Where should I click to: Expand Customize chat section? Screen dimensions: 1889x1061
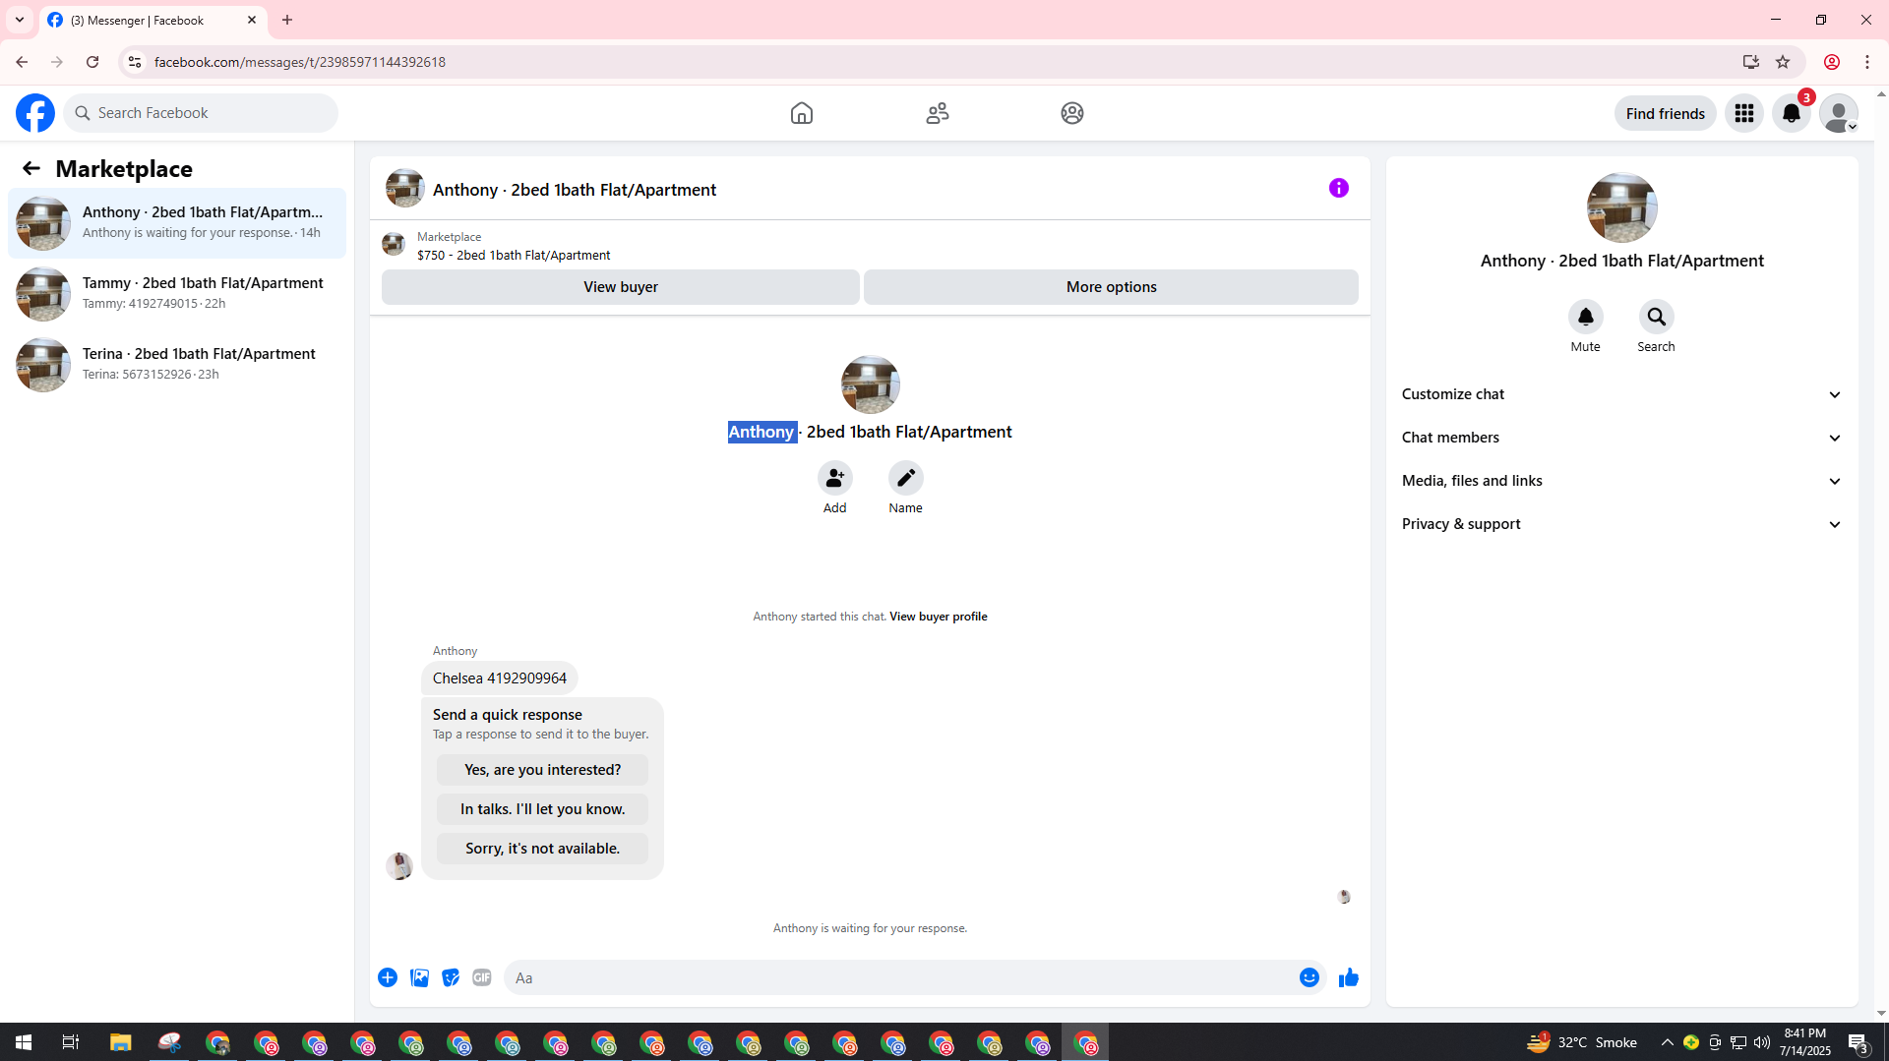click(x=1621, y=394)
